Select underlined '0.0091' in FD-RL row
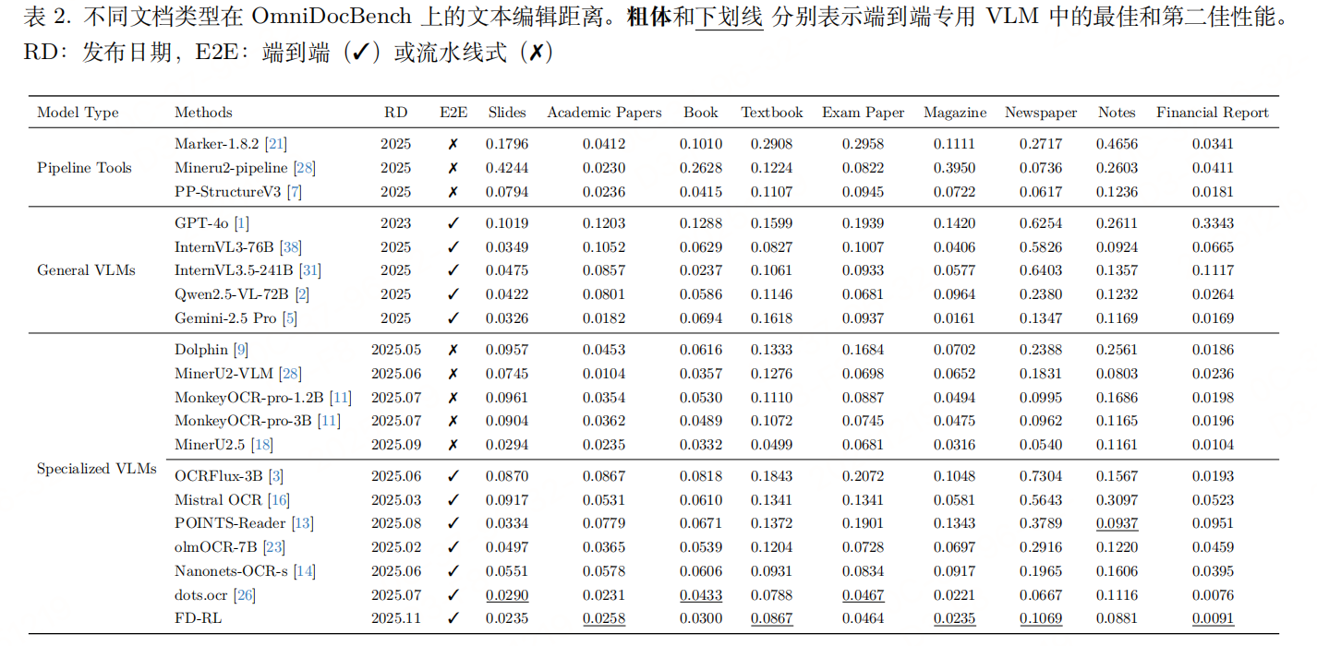Image resolution: width=1317 pixels, height=646 pixels. pos(1213,619)
